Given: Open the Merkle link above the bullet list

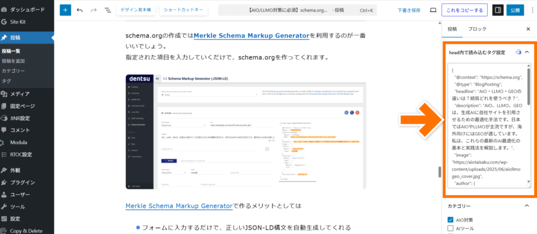Looking at the screenshot, I should point(179,206).
